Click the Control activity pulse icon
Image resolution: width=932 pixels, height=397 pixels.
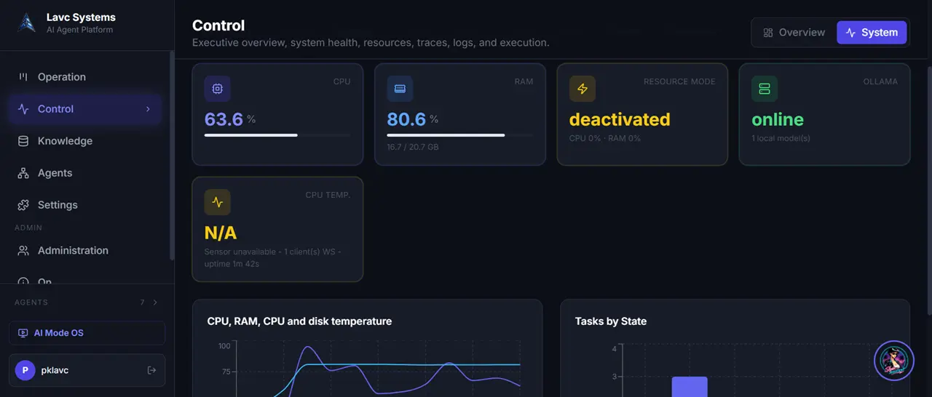click(23, 109)
